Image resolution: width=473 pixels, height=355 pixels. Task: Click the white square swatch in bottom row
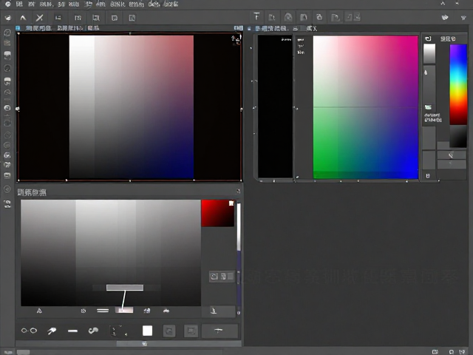pos(147,331)
